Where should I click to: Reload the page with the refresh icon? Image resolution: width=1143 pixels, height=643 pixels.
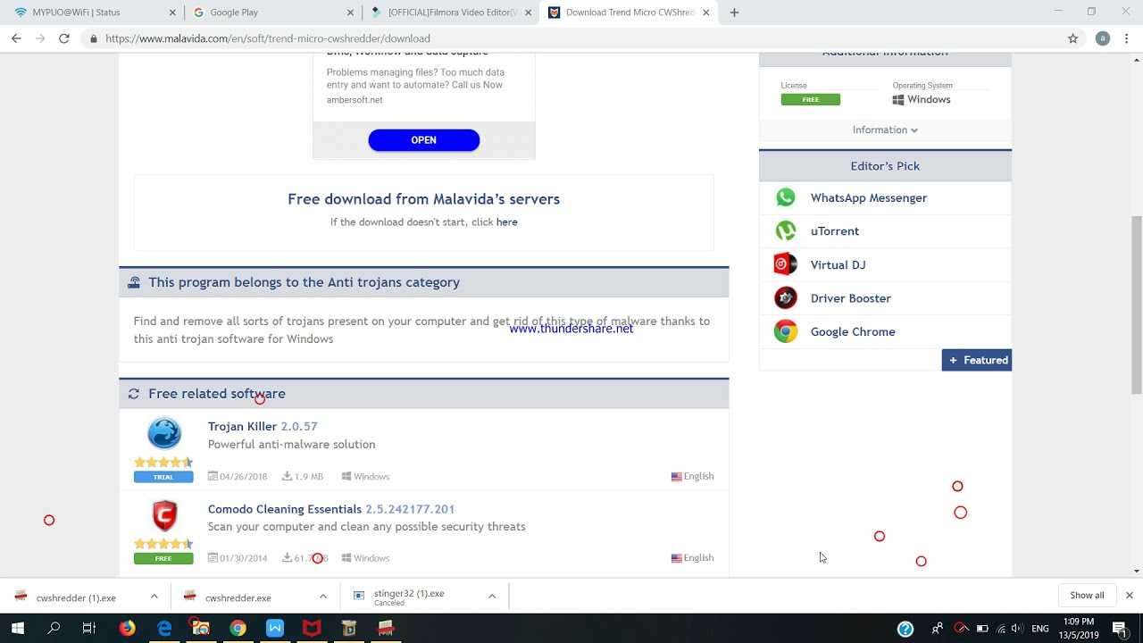(x=64, y=38)
